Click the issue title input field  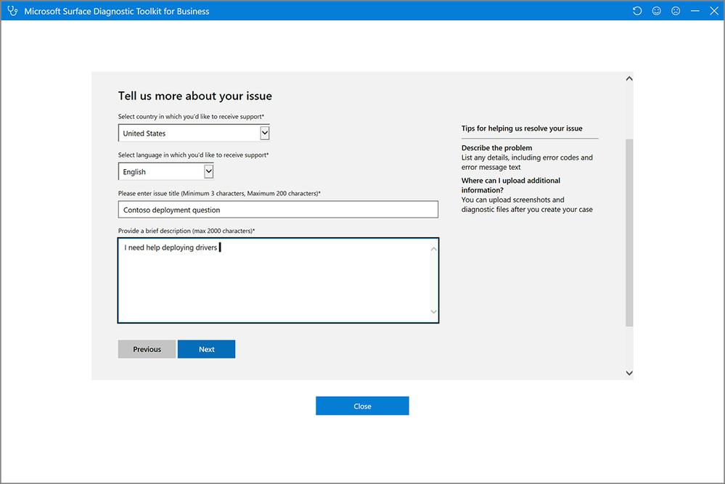click(278, 210)
